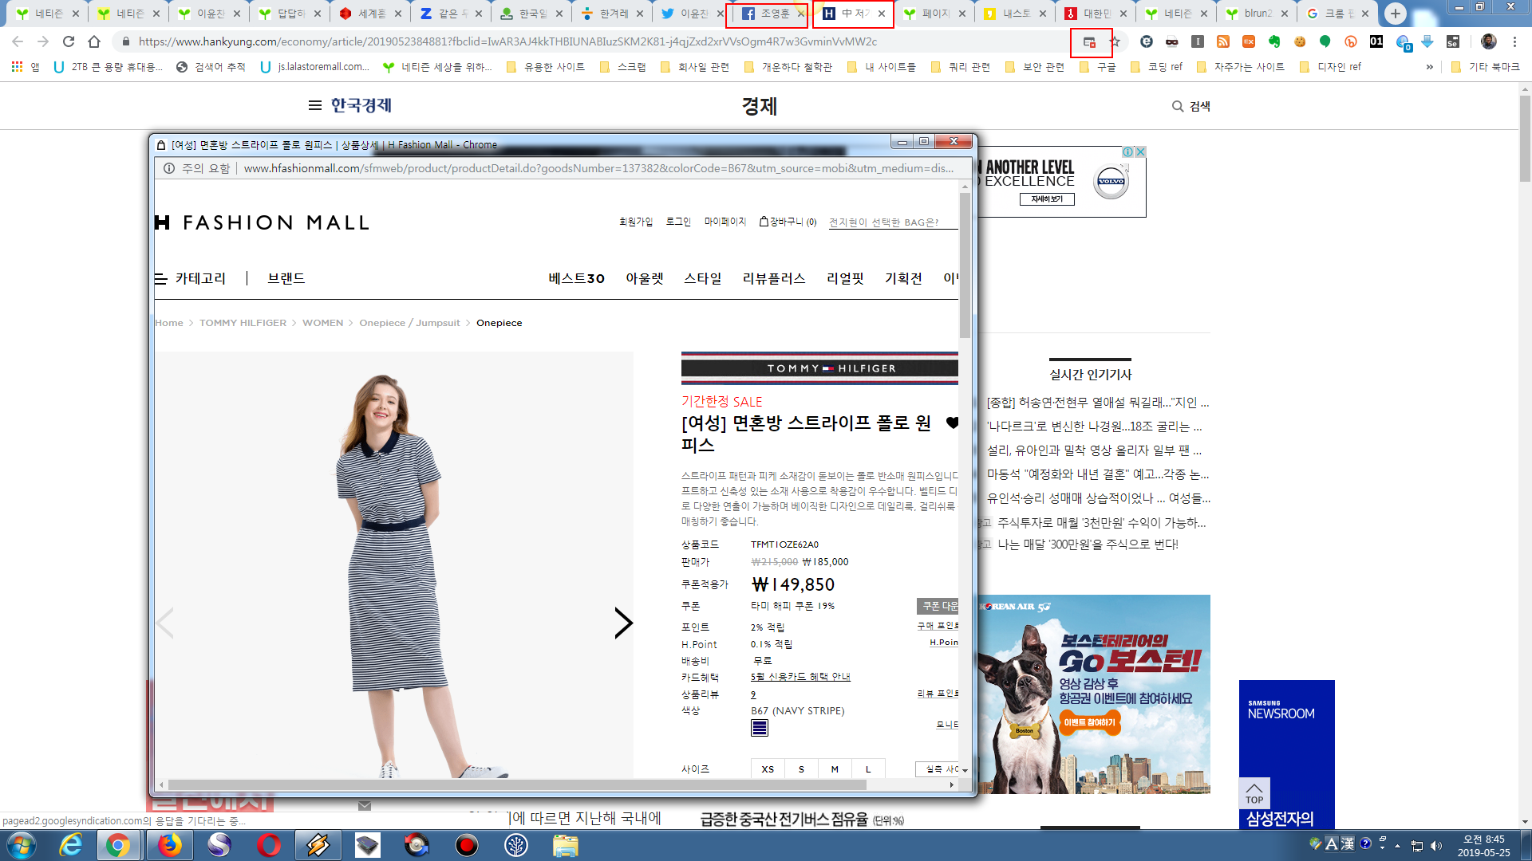Open the 디자인 ref bookmark folder
Screen dimensions: 1532x861
1331,67
